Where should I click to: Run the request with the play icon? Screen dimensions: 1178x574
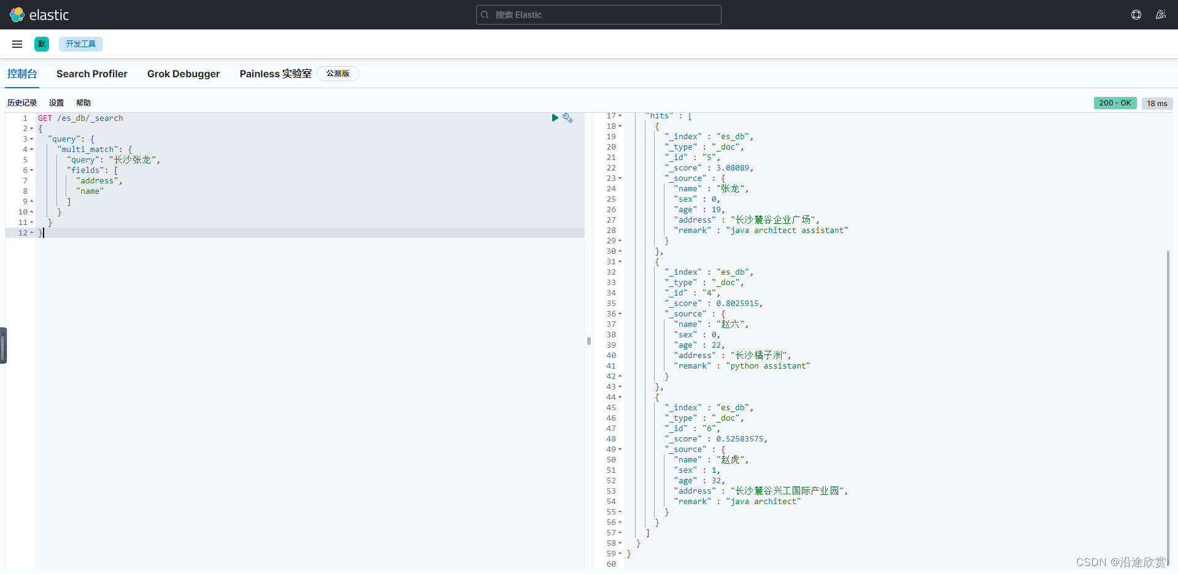pos(555,118)
